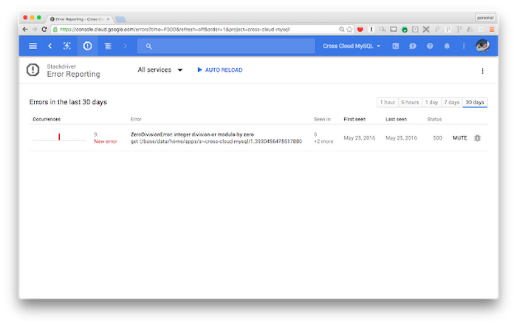Open the Trace lightning icon

coord(67,46)
